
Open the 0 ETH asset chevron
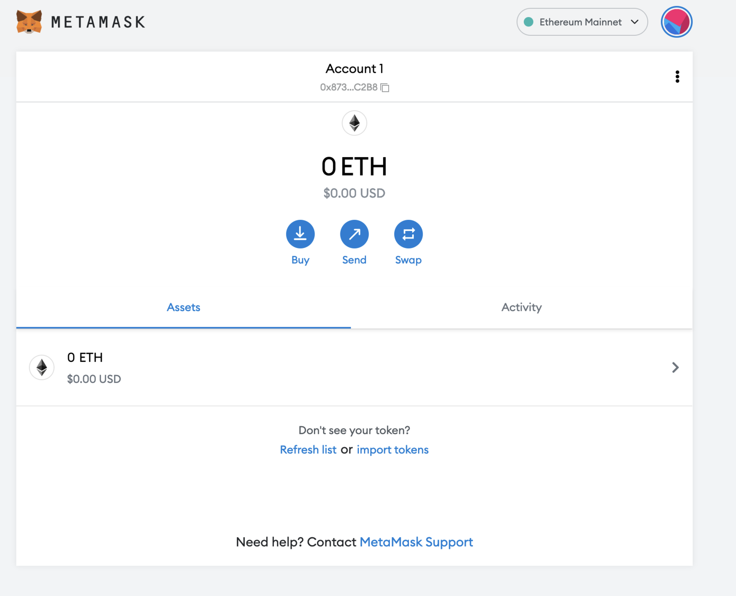point(675,367)
